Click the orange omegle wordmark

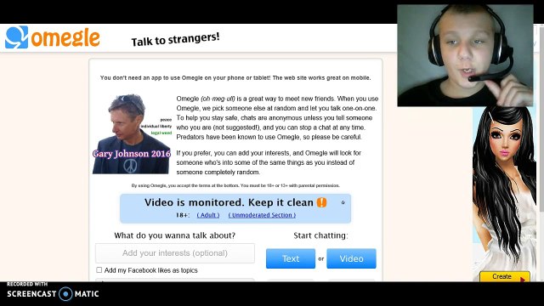point(65,37)
